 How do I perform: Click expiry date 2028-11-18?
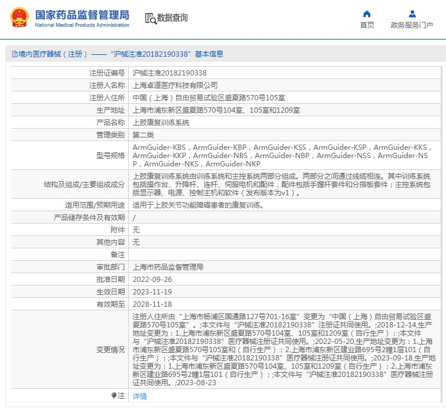pyautogui.click(x=152, y=304)
